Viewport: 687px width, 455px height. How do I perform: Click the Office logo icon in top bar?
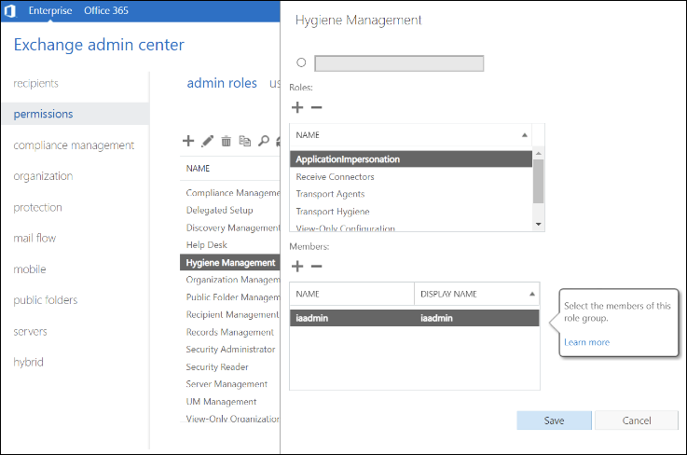pyautogui.click(x=9, y=11)
